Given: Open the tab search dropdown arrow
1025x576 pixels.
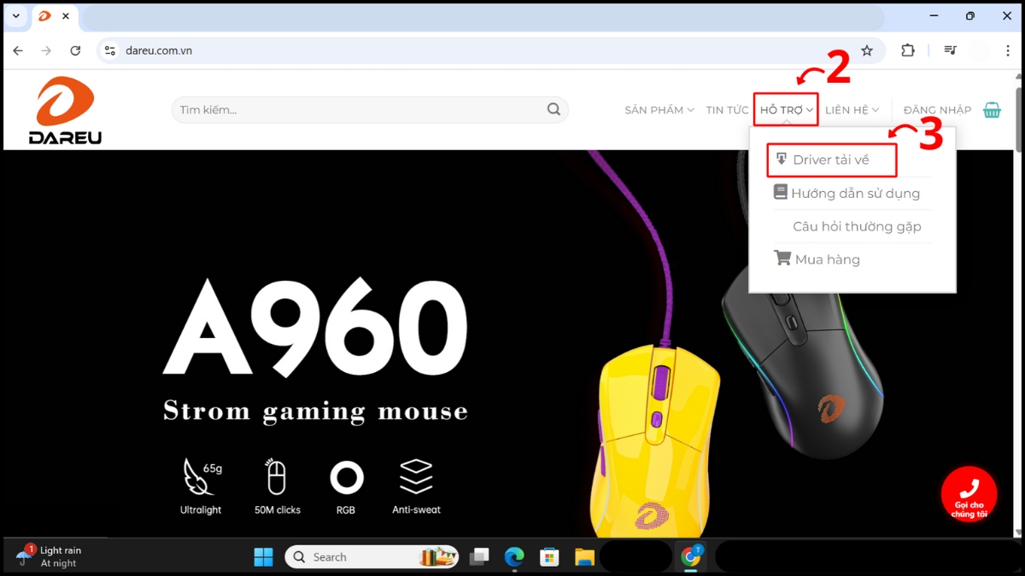Looking at the screenshot, I should click(15, 16).
